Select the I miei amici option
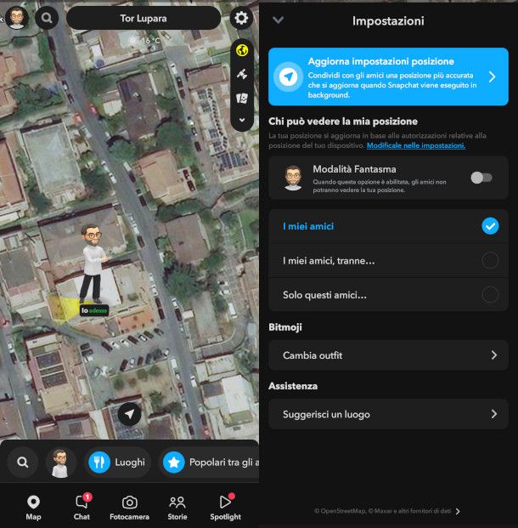Screen dimensions: 518x528 388,226
